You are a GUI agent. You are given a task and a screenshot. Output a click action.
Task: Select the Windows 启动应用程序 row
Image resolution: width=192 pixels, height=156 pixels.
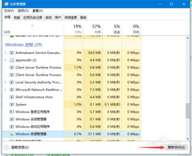(72, 127)
